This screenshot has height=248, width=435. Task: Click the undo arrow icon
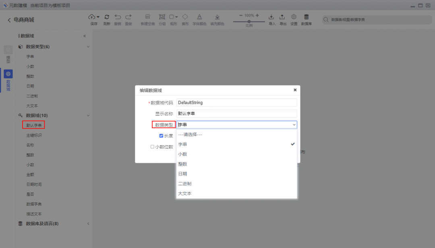pos(118,17)
